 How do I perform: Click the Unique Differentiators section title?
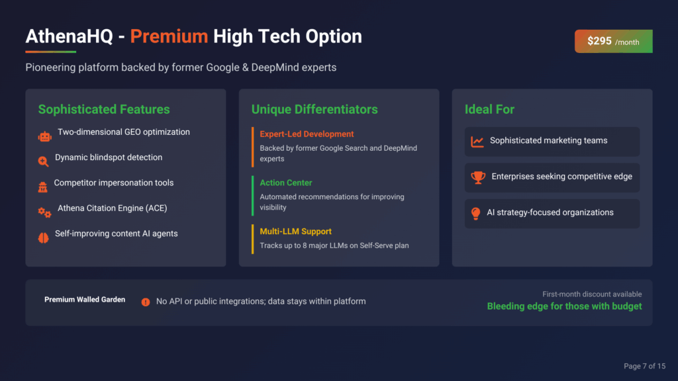point(315,110)
